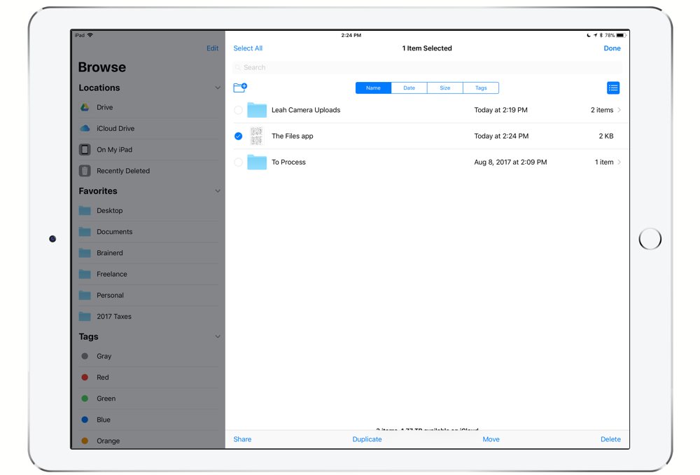Open the 2017 Taxes favorite folder
This screenshot has height=475, width=700.
click(x=113, y=317)
